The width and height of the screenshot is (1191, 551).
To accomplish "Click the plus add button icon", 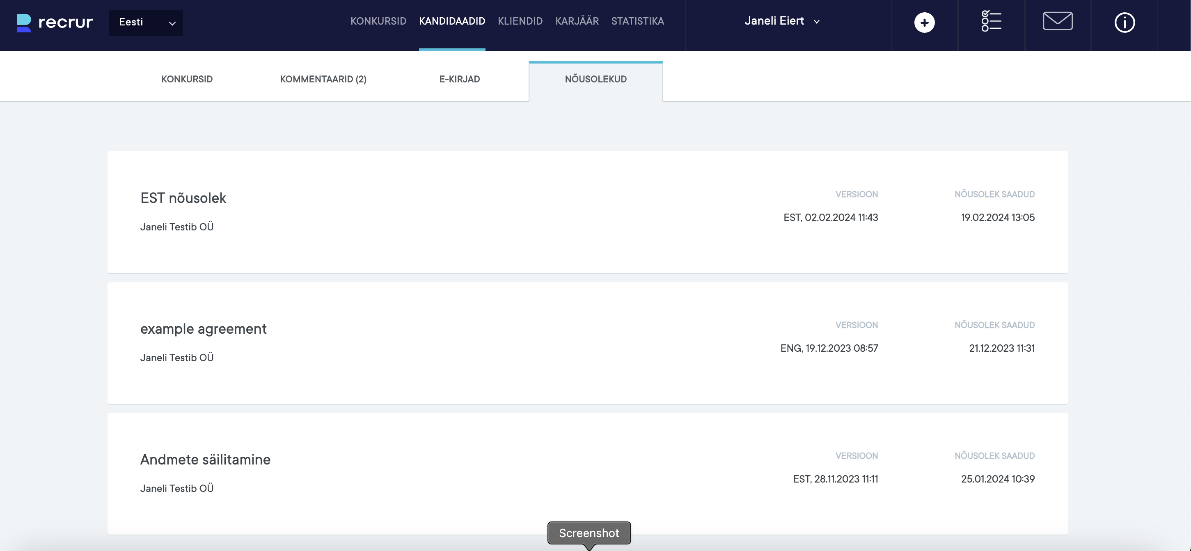I will point(924,23).
